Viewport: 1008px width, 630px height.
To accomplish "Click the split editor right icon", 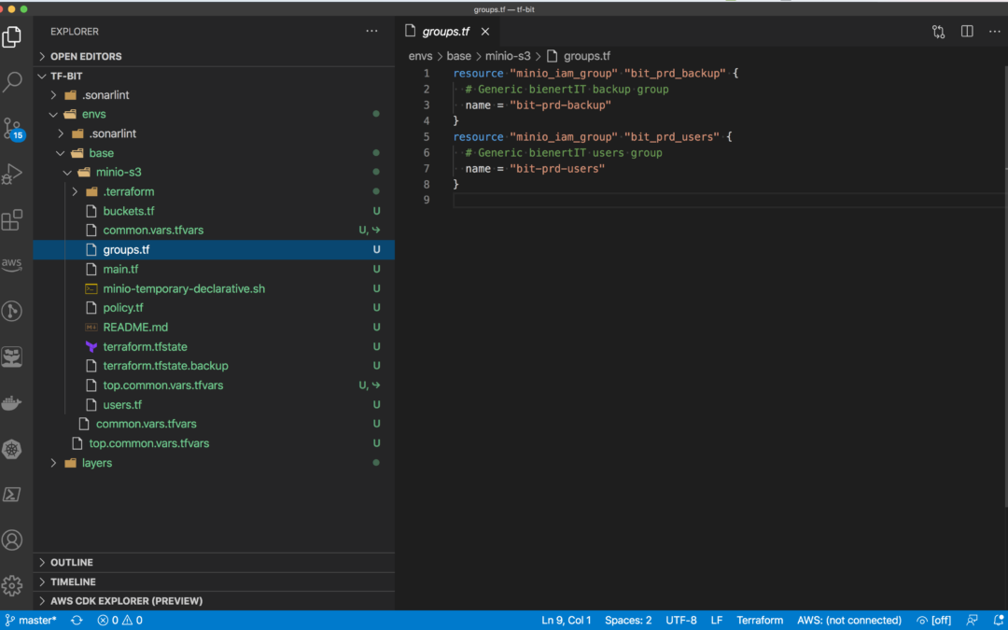I will tap(967, 32).
